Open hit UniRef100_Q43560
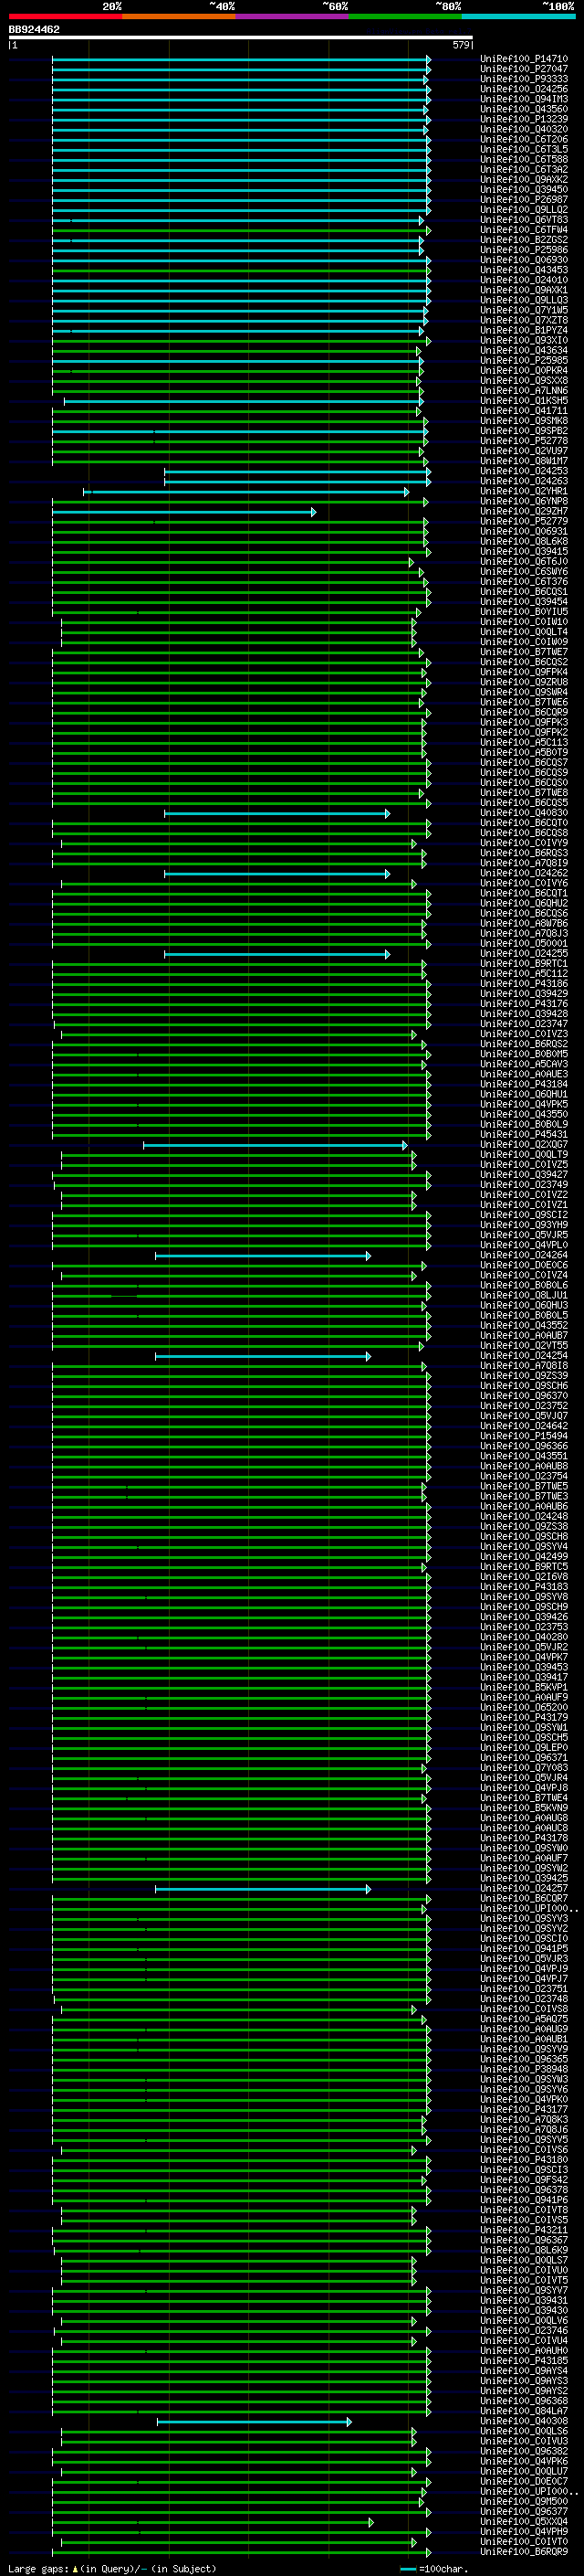 pos(523,109)
